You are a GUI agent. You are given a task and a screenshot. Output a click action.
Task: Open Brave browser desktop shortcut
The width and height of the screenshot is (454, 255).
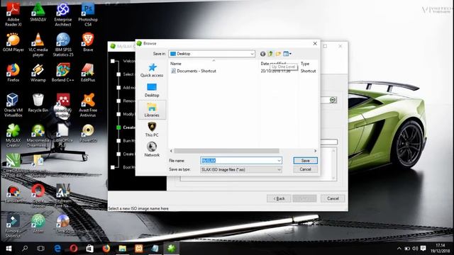pyautogui.click(x=88, y=42)
